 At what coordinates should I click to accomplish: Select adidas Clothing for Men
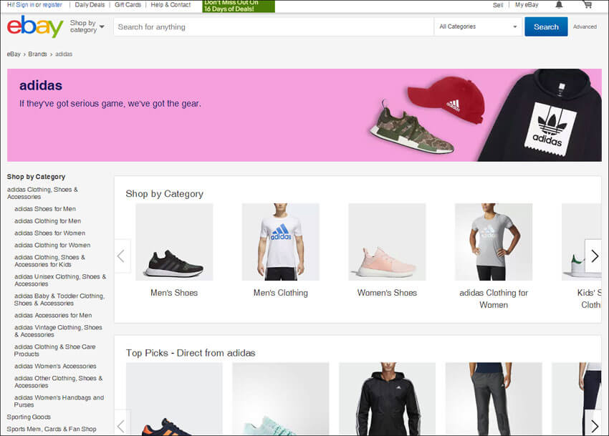pos(48,221)
